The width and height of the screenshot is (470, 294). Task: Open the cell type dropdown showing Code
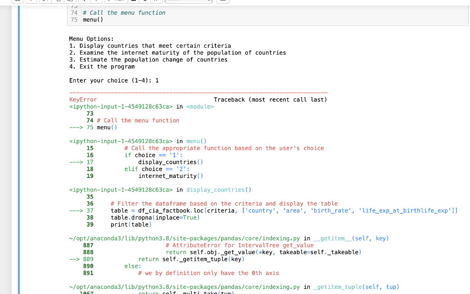pos(188,1)
